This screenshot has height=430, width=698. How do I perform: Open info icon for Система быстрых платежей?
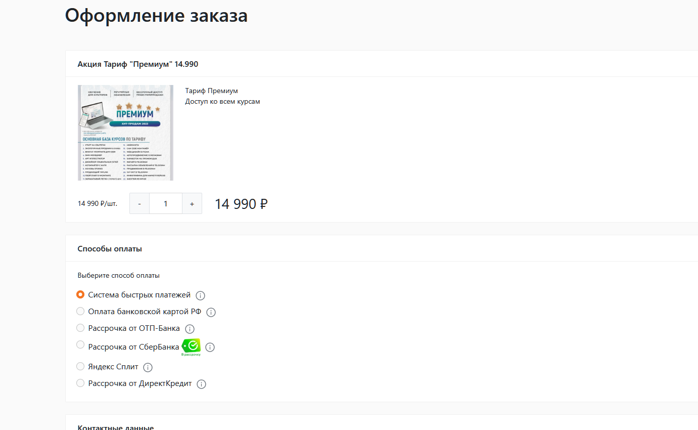pos(200,295)
